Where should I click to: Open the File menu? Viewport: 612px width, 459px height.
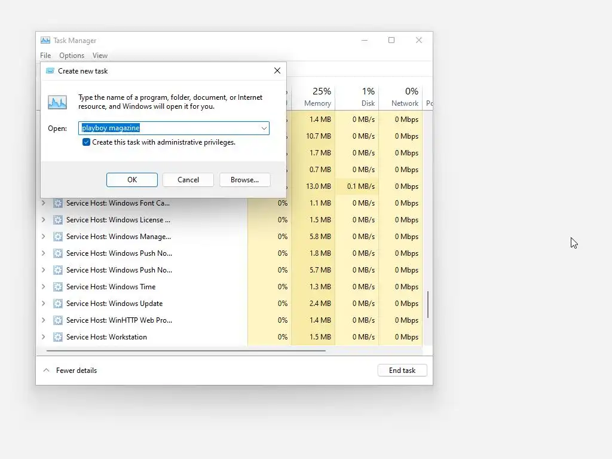click(45, 56)
